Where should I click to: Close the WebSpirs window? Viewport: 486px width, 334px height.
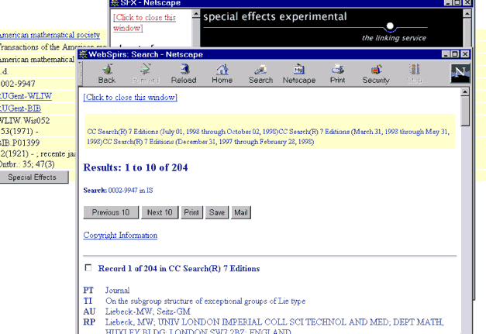[465, 54]
